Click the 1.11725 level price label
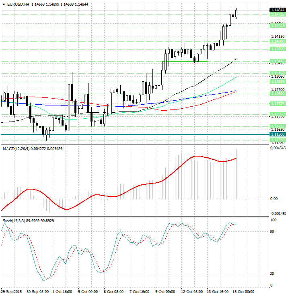This screenshot has width=286, height=295. [278, 126]
